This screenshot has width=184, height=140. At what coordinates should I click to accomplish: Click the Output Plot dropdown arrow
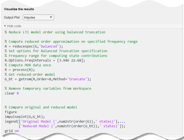(51, 17)
